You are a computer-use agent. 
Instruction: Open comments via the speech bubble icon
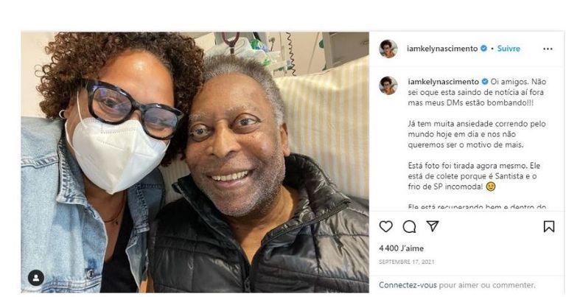click(x=409, y=226)
